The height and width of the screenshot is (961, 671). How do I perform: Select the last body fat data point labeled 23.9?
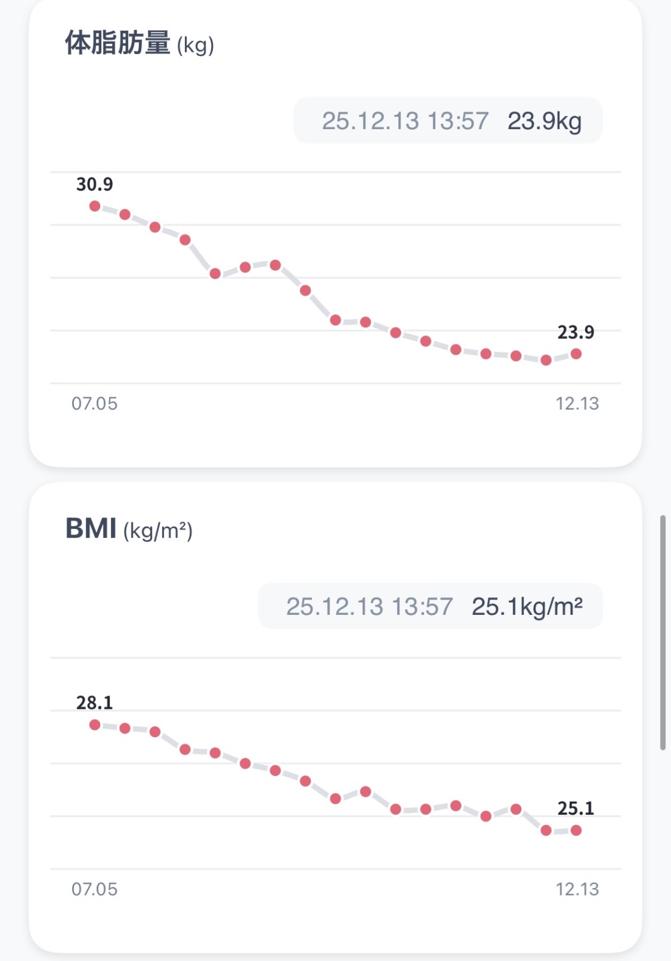coord(576,354)
